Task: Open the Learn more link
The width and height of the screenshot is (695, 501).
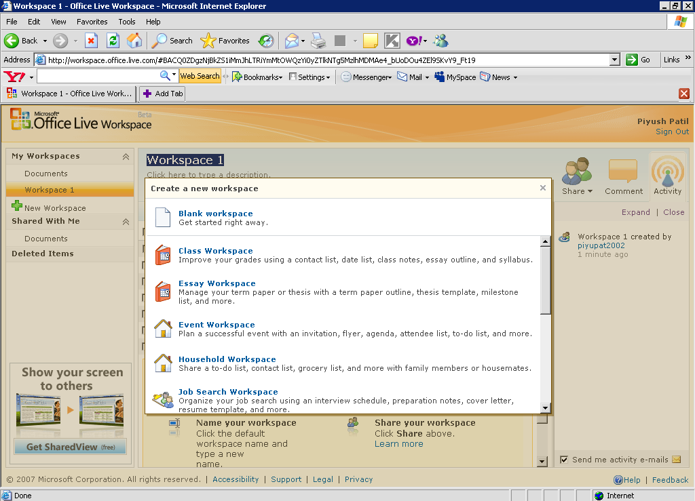Action: coord(398,443)
